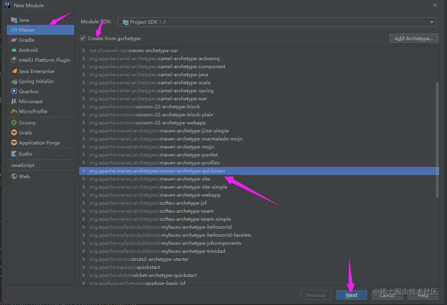
Task: Select camel-archetype-scala row
Action: pyautogui.click(x=259, y=83)
